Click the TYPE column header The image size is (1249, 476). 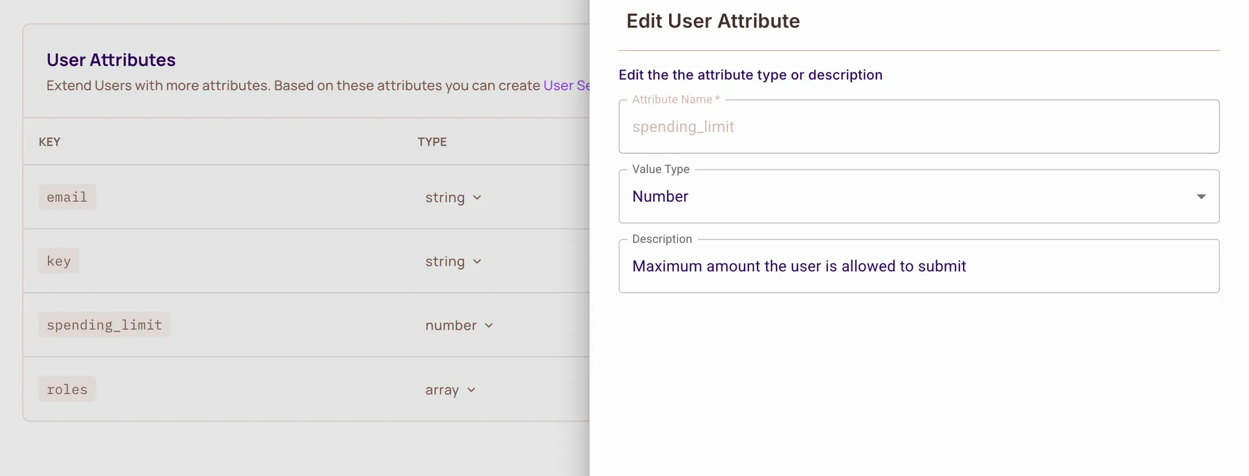coord(432,142)
